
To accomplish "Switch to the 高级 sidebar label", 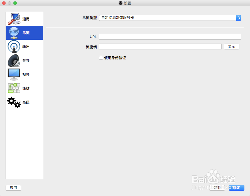I will coord(26,102).
